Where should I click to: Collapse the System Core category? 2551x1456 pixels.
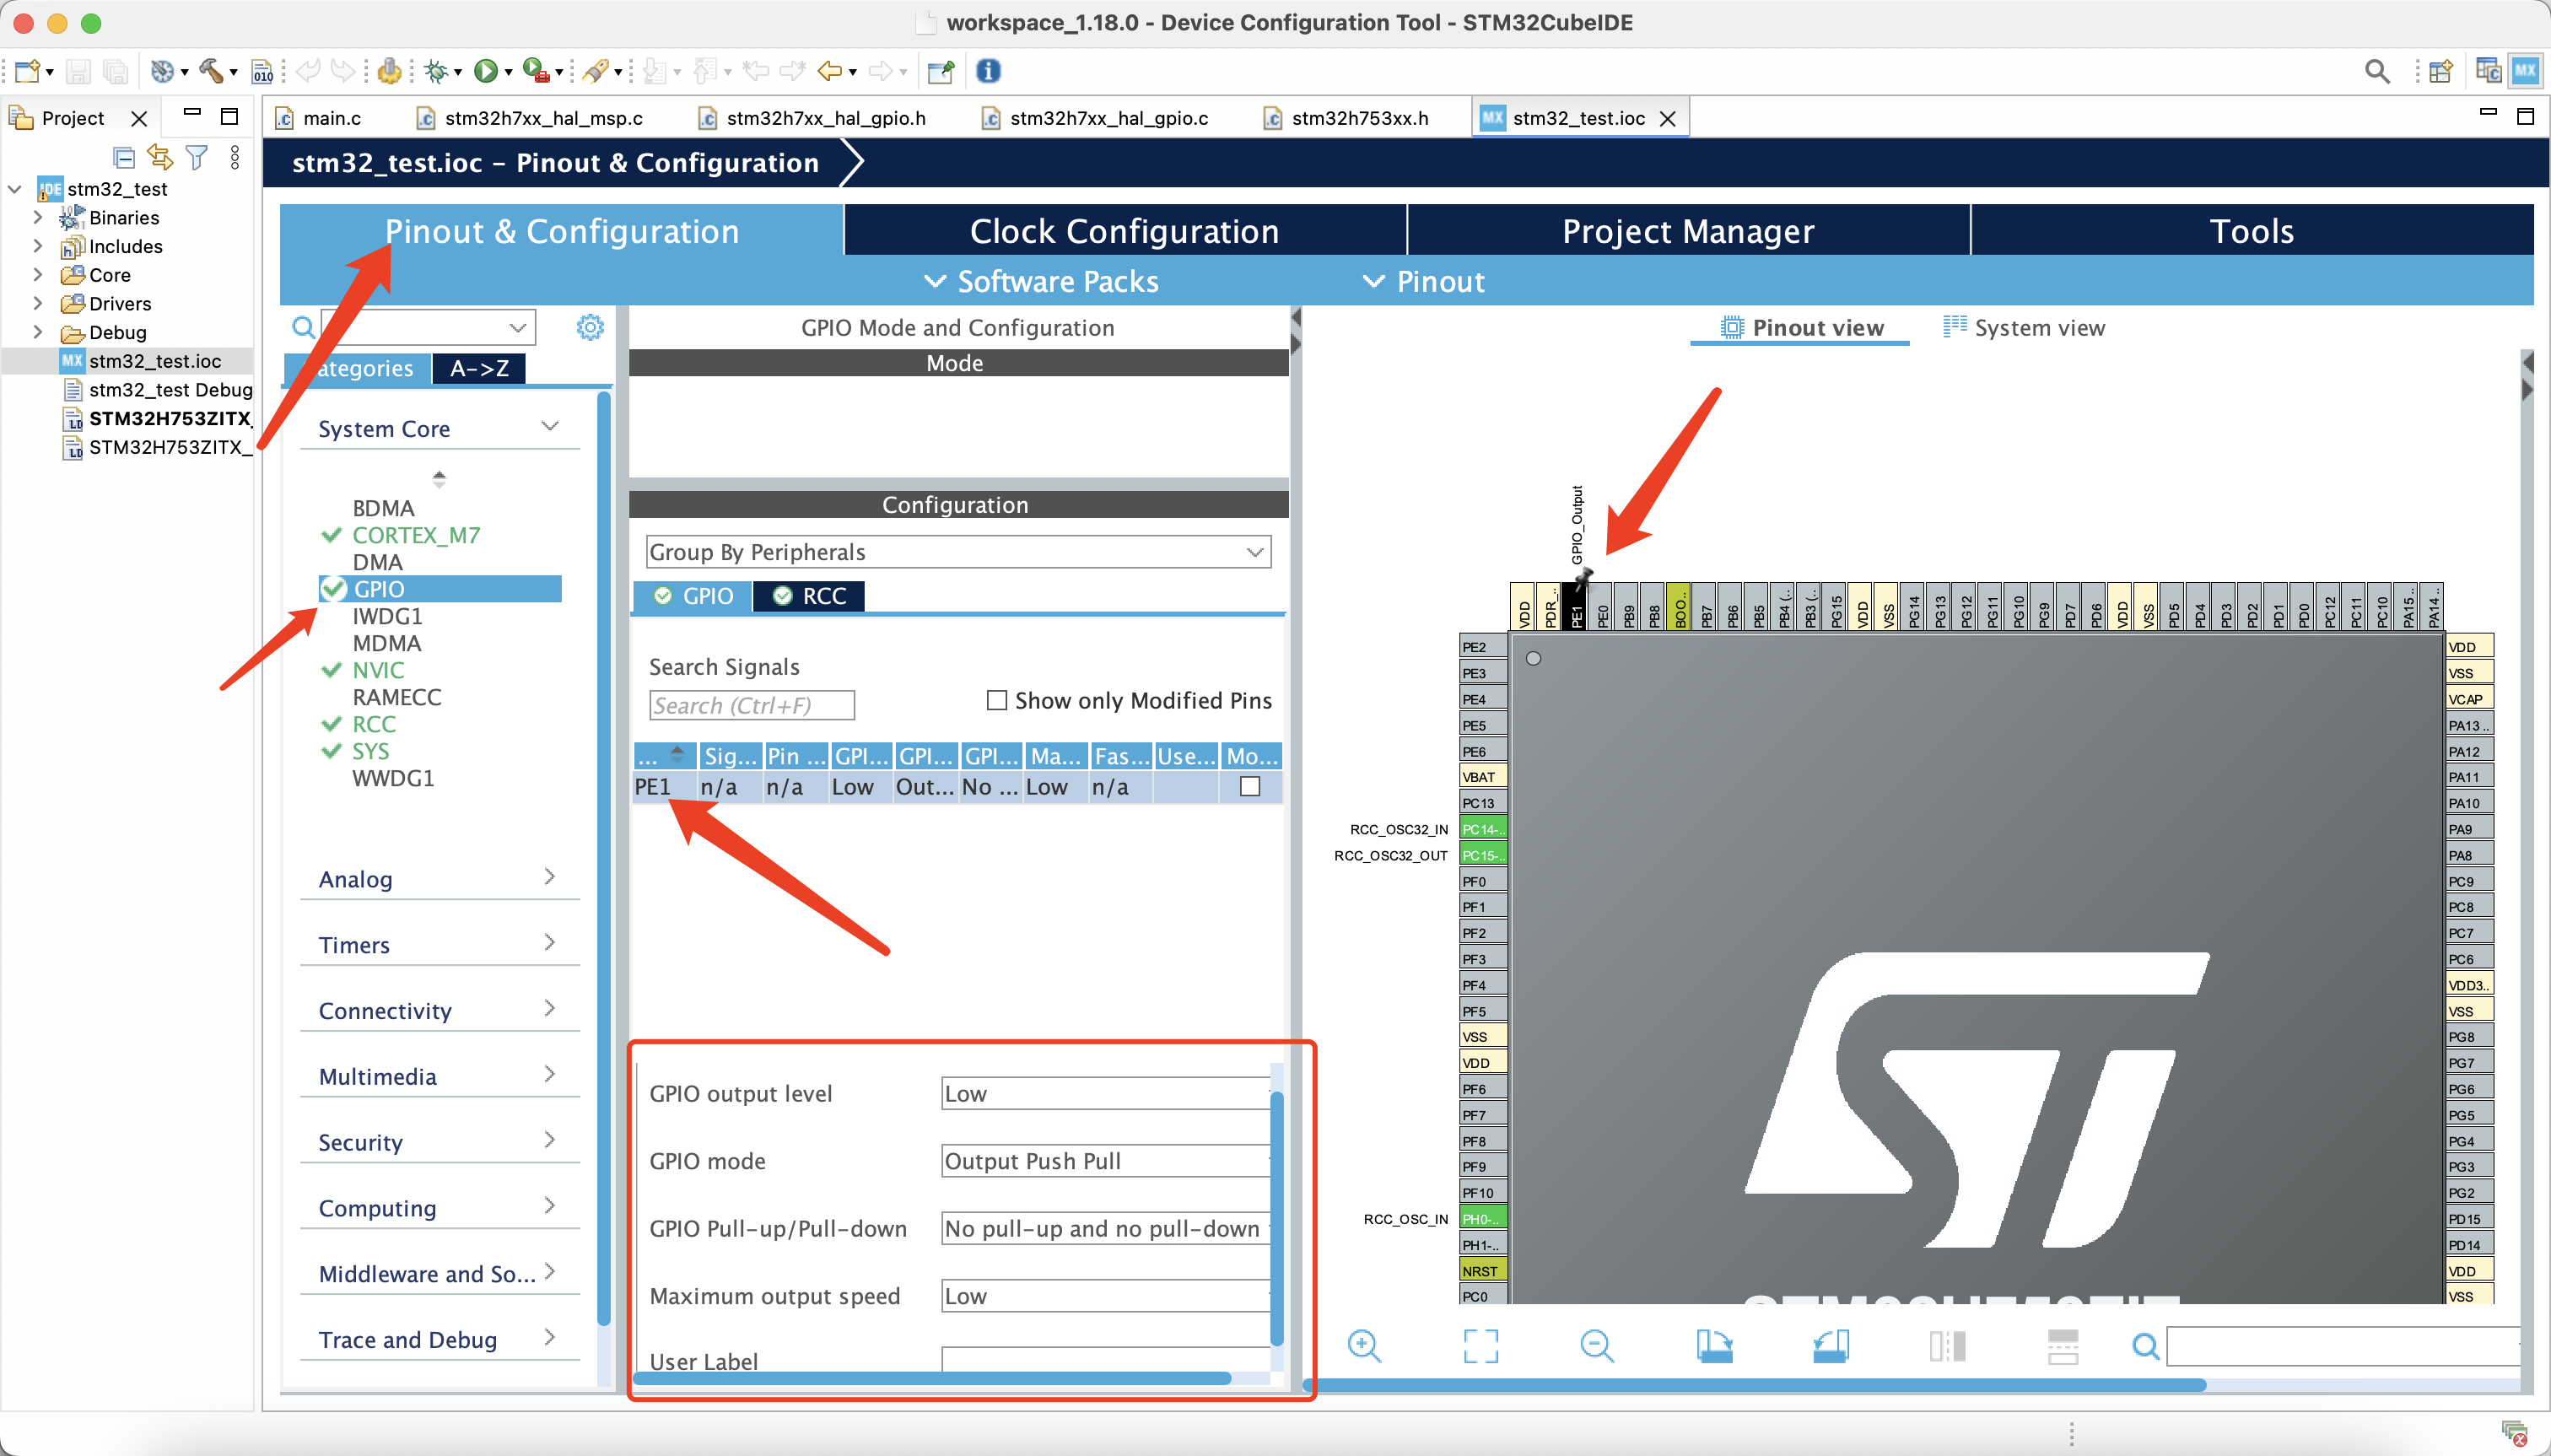click(x=549, y=427)
